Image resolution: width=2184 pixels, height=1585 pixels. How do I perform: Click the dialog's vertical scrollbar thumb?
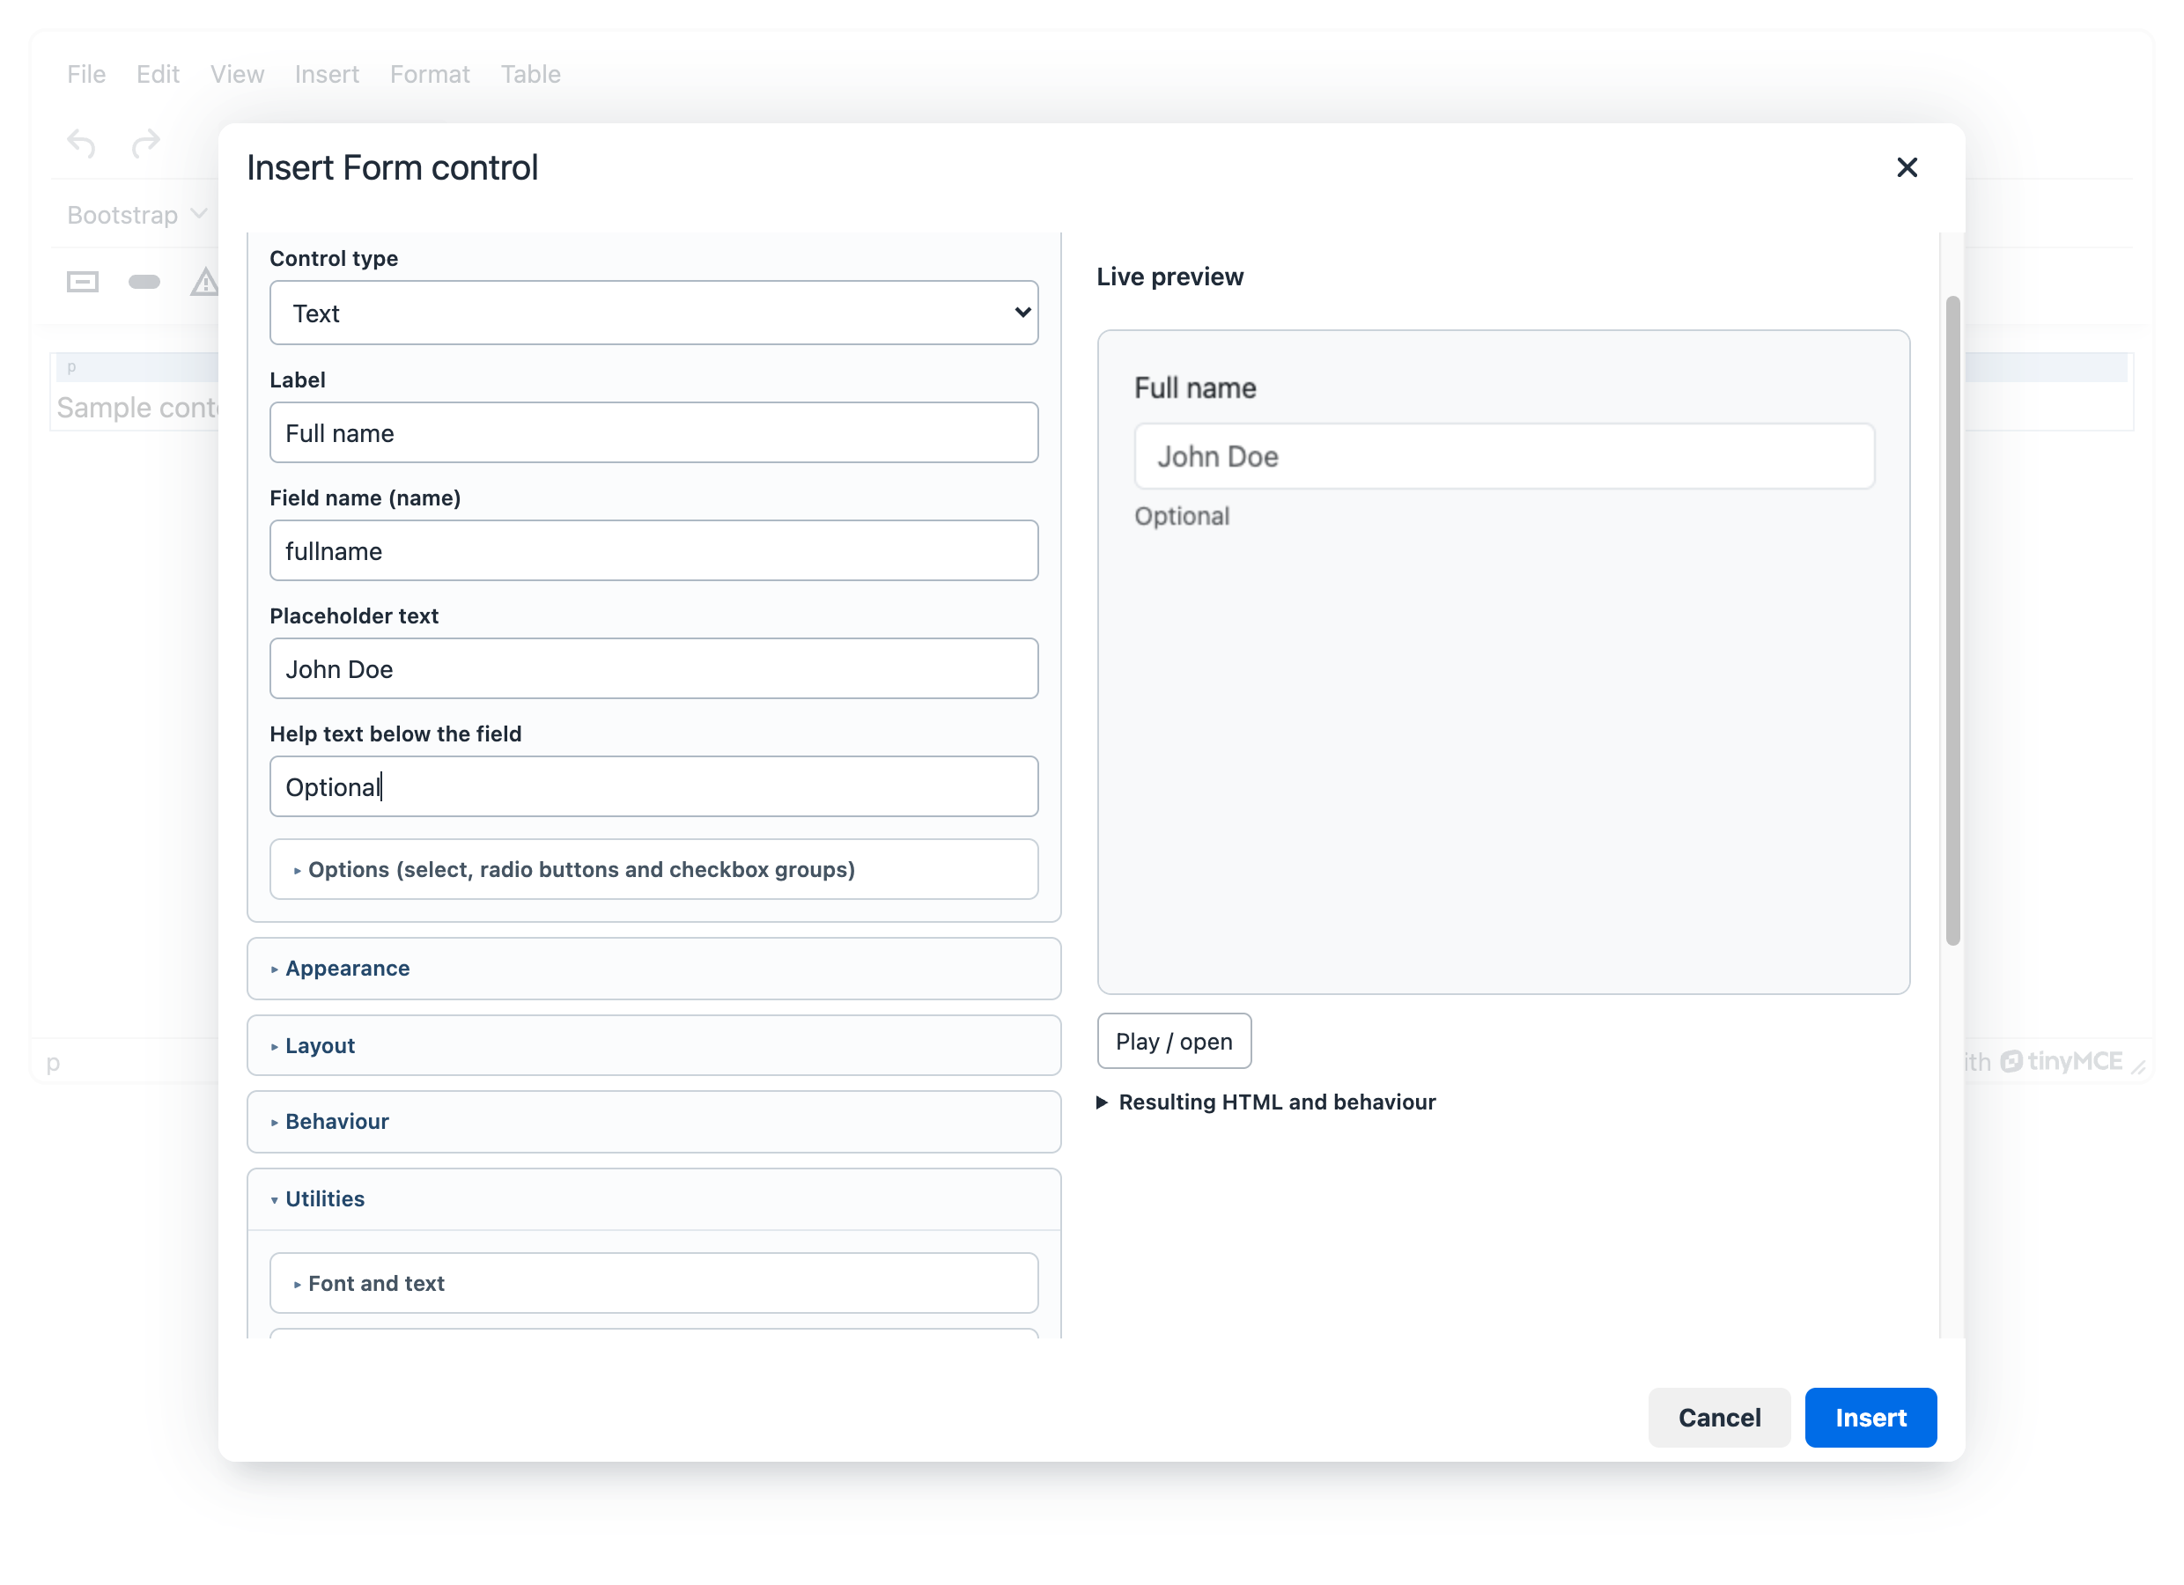[x=1952, y=621]
